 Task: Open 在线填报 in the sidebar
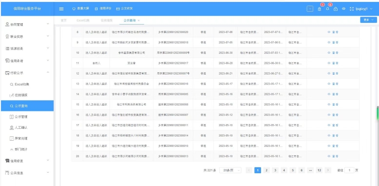tap(27, 95)
